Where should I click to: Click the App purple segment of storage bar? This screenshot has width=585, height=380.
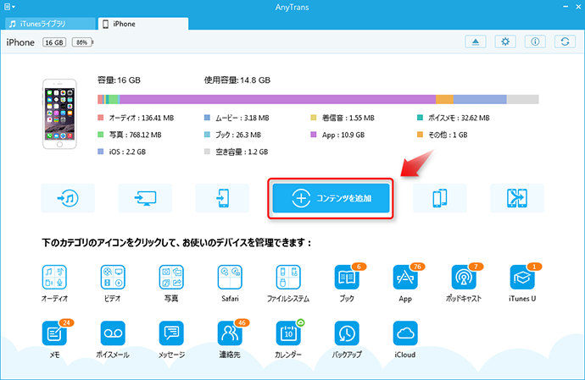click(x=277, y=99)
